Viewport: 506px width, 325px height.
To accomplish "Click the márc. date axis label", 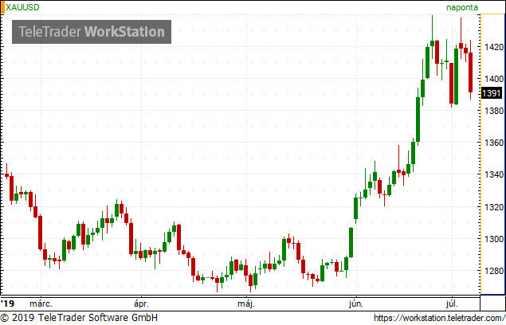I will 41,303.
